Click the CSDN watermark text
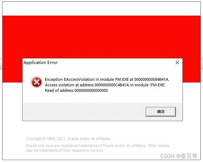Viewport: 203px width, 162px height. 179,156
